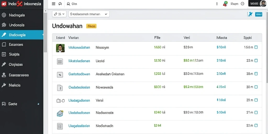Viewport: 268px width, 134px height.
Task: Click the search magnifier icon beside hamburger
Action: (x=60, y=4)
